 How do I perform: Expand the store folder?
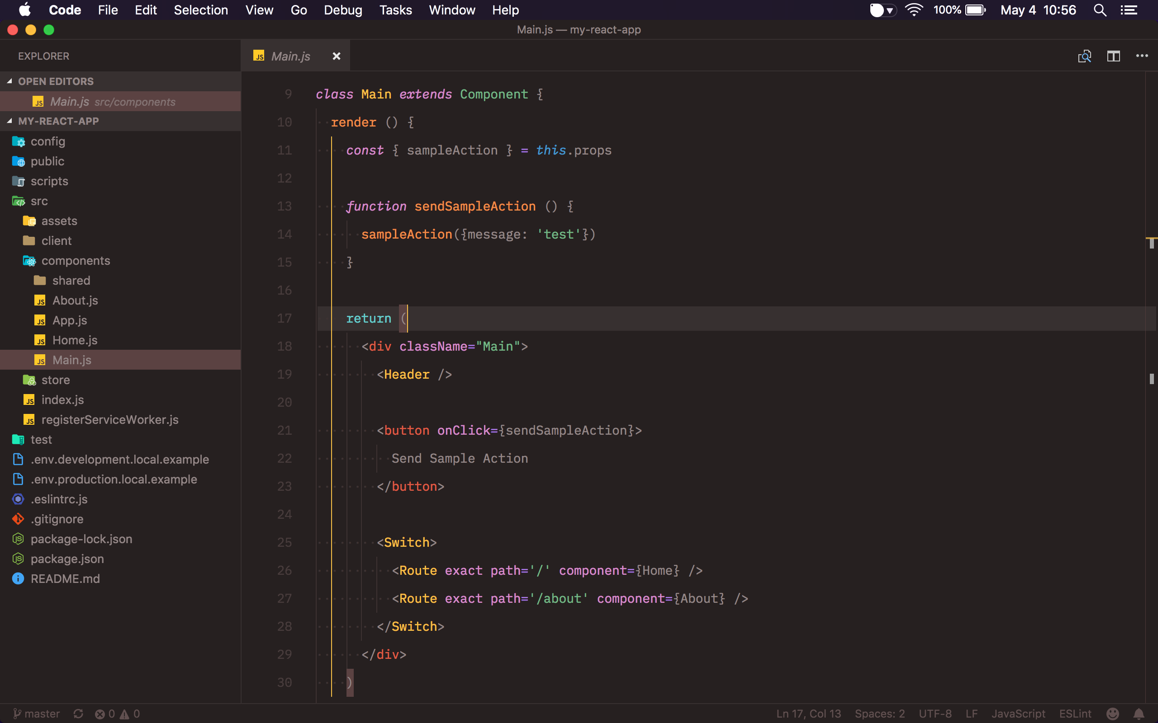[56, 380]
